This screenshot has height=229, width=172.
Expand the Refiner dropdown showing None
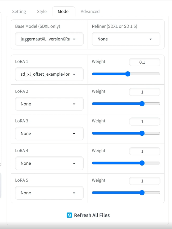(126, 39)
